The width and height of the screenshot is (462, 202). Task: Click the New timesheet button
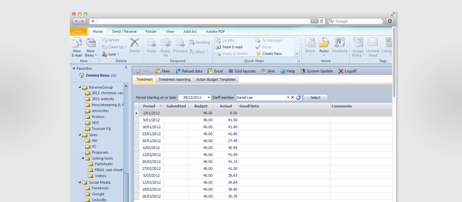click(x=163, y=71)
